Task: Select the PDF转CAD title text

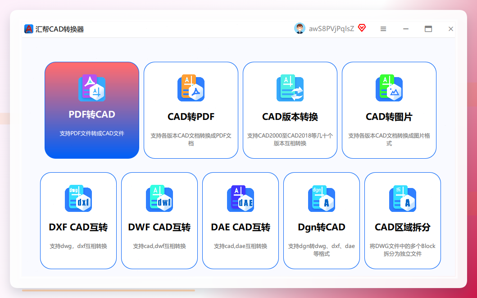Action: pos(92,115)
